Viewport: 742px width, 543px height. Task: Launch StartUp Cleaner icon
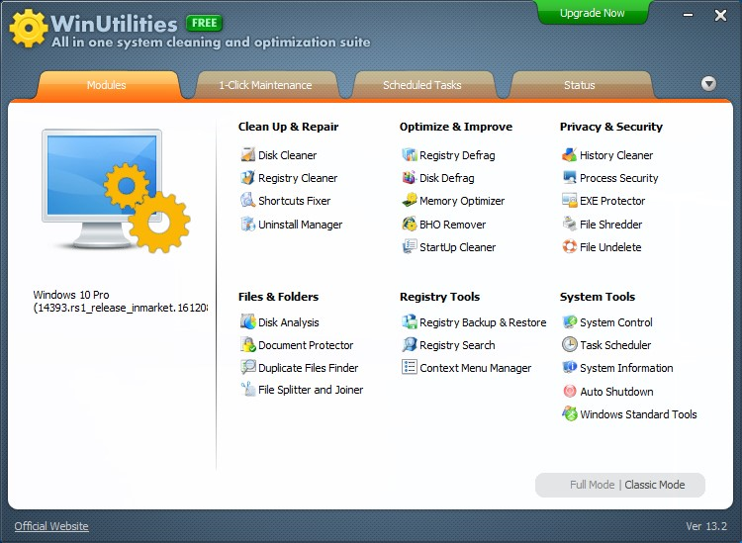410,247
